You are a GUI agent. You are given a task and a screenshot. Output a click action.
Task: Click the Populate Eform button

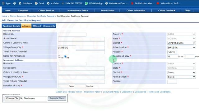tap(57, 98)
